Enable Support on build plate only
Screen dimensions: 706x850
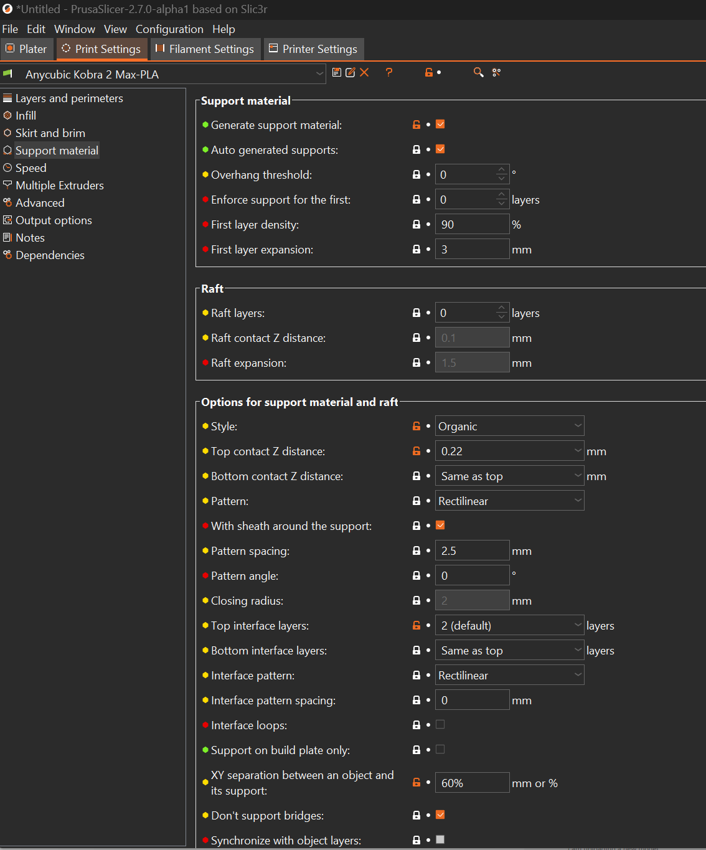tap(440, 750)
